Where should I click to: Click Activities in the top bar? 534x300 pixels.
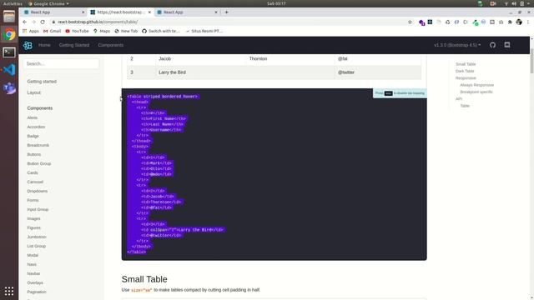pyautogui.click(x=13, y=3)
